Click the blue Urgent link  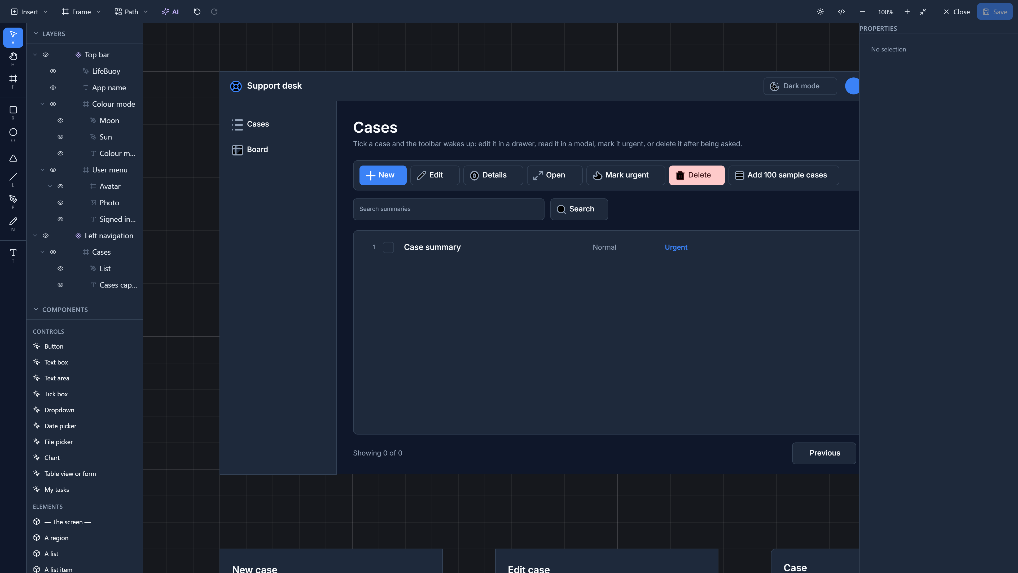point(676,248)
